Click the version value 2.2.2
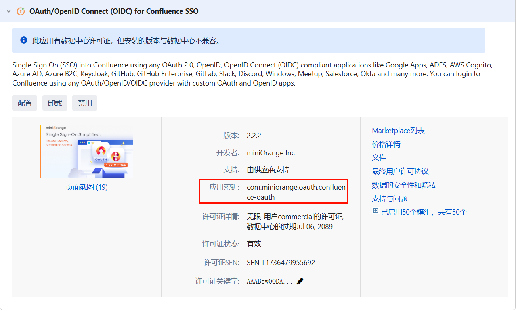Viewport: 516px width, 311px height. click(x=254, y=136)
